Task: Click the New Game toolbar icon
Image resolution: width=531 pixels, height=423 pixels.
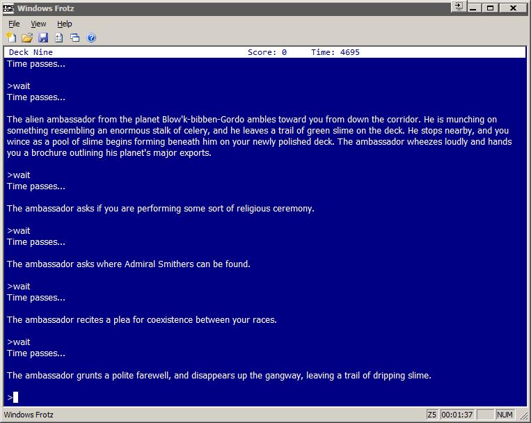Action: click(x=11, y=38)
